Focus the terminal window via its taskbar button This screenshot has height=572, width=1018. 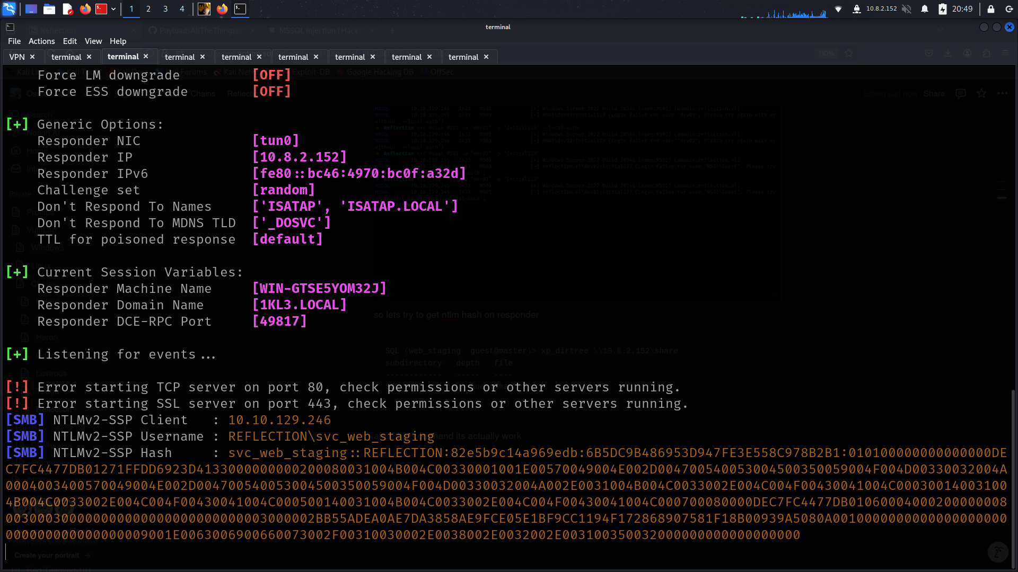(x=240, y=9)
